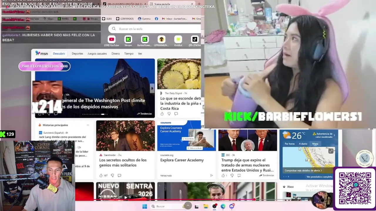The height and width of the screenshot is (211, 376).
Task: Open the SUBS bookmark
Action: pyautogui.click(x=107, y=19)
